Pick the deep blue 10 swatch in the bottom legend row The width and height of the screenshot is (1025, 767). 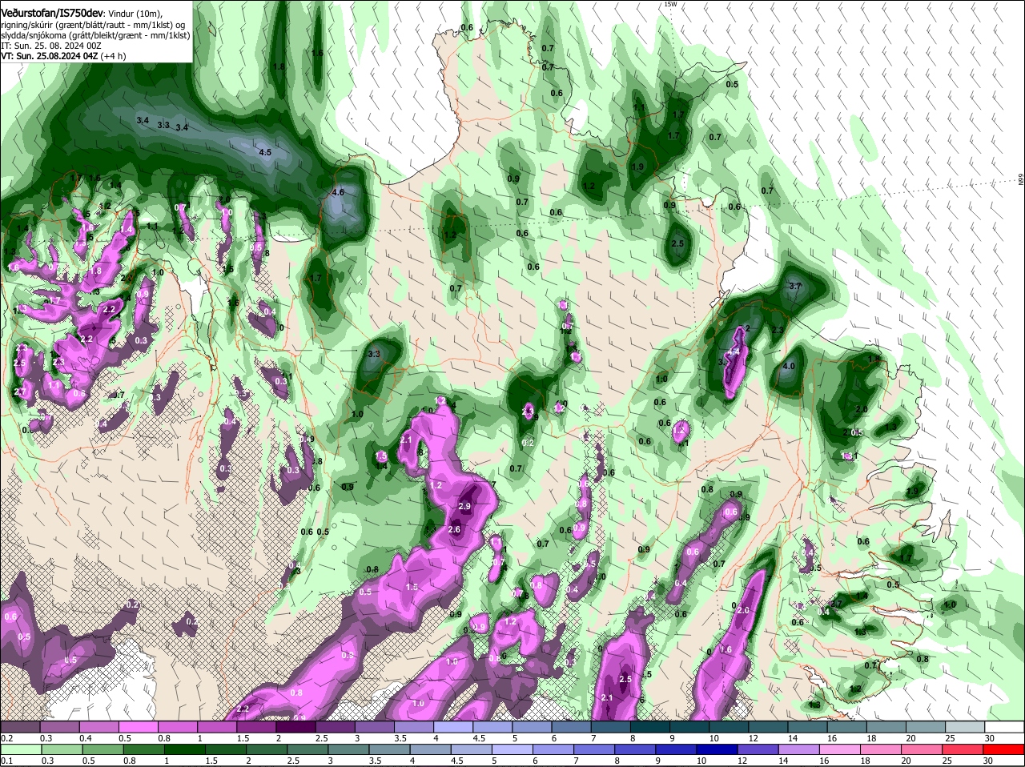pyautogui.click(x=716, y=749)
